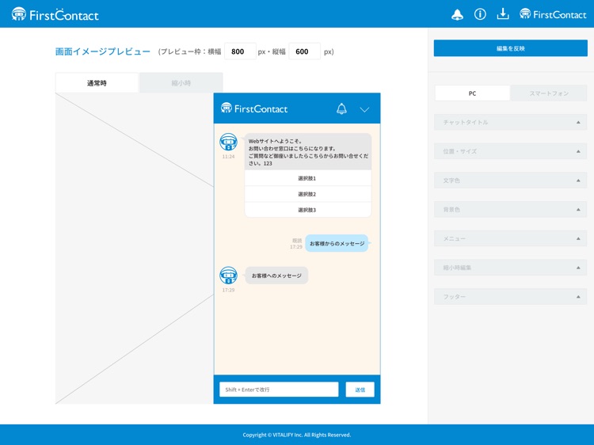Screen dimensions: 594x445
Task: Click the 送信 button in chat
Action: 360,390
